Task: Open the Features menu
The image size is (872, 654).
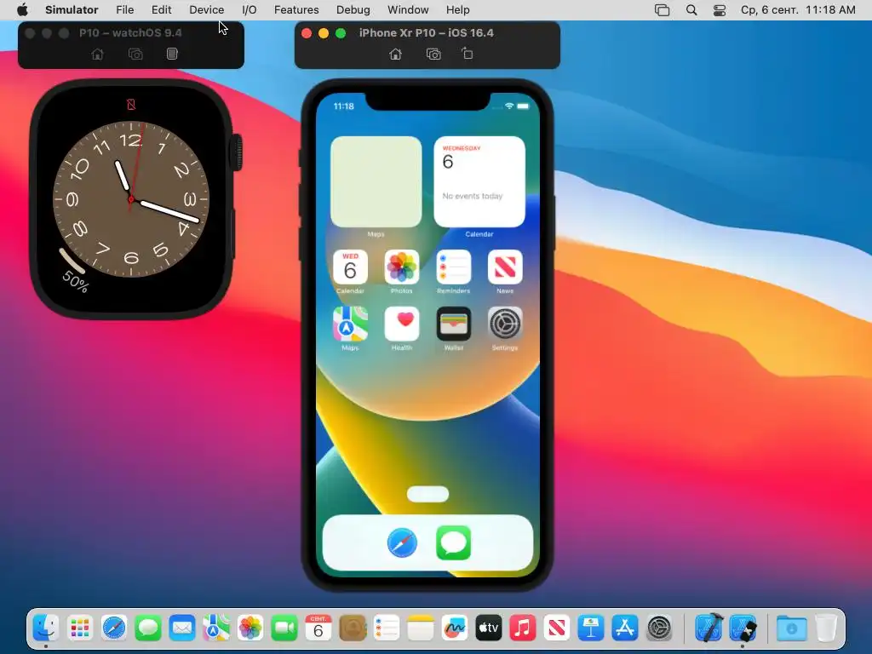Action: 296,10
